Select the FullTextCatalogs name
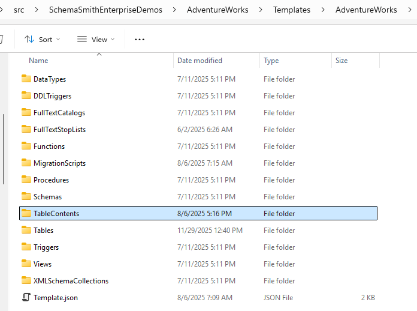The width and height of the screenshot is (417, 311). [59, 113]
